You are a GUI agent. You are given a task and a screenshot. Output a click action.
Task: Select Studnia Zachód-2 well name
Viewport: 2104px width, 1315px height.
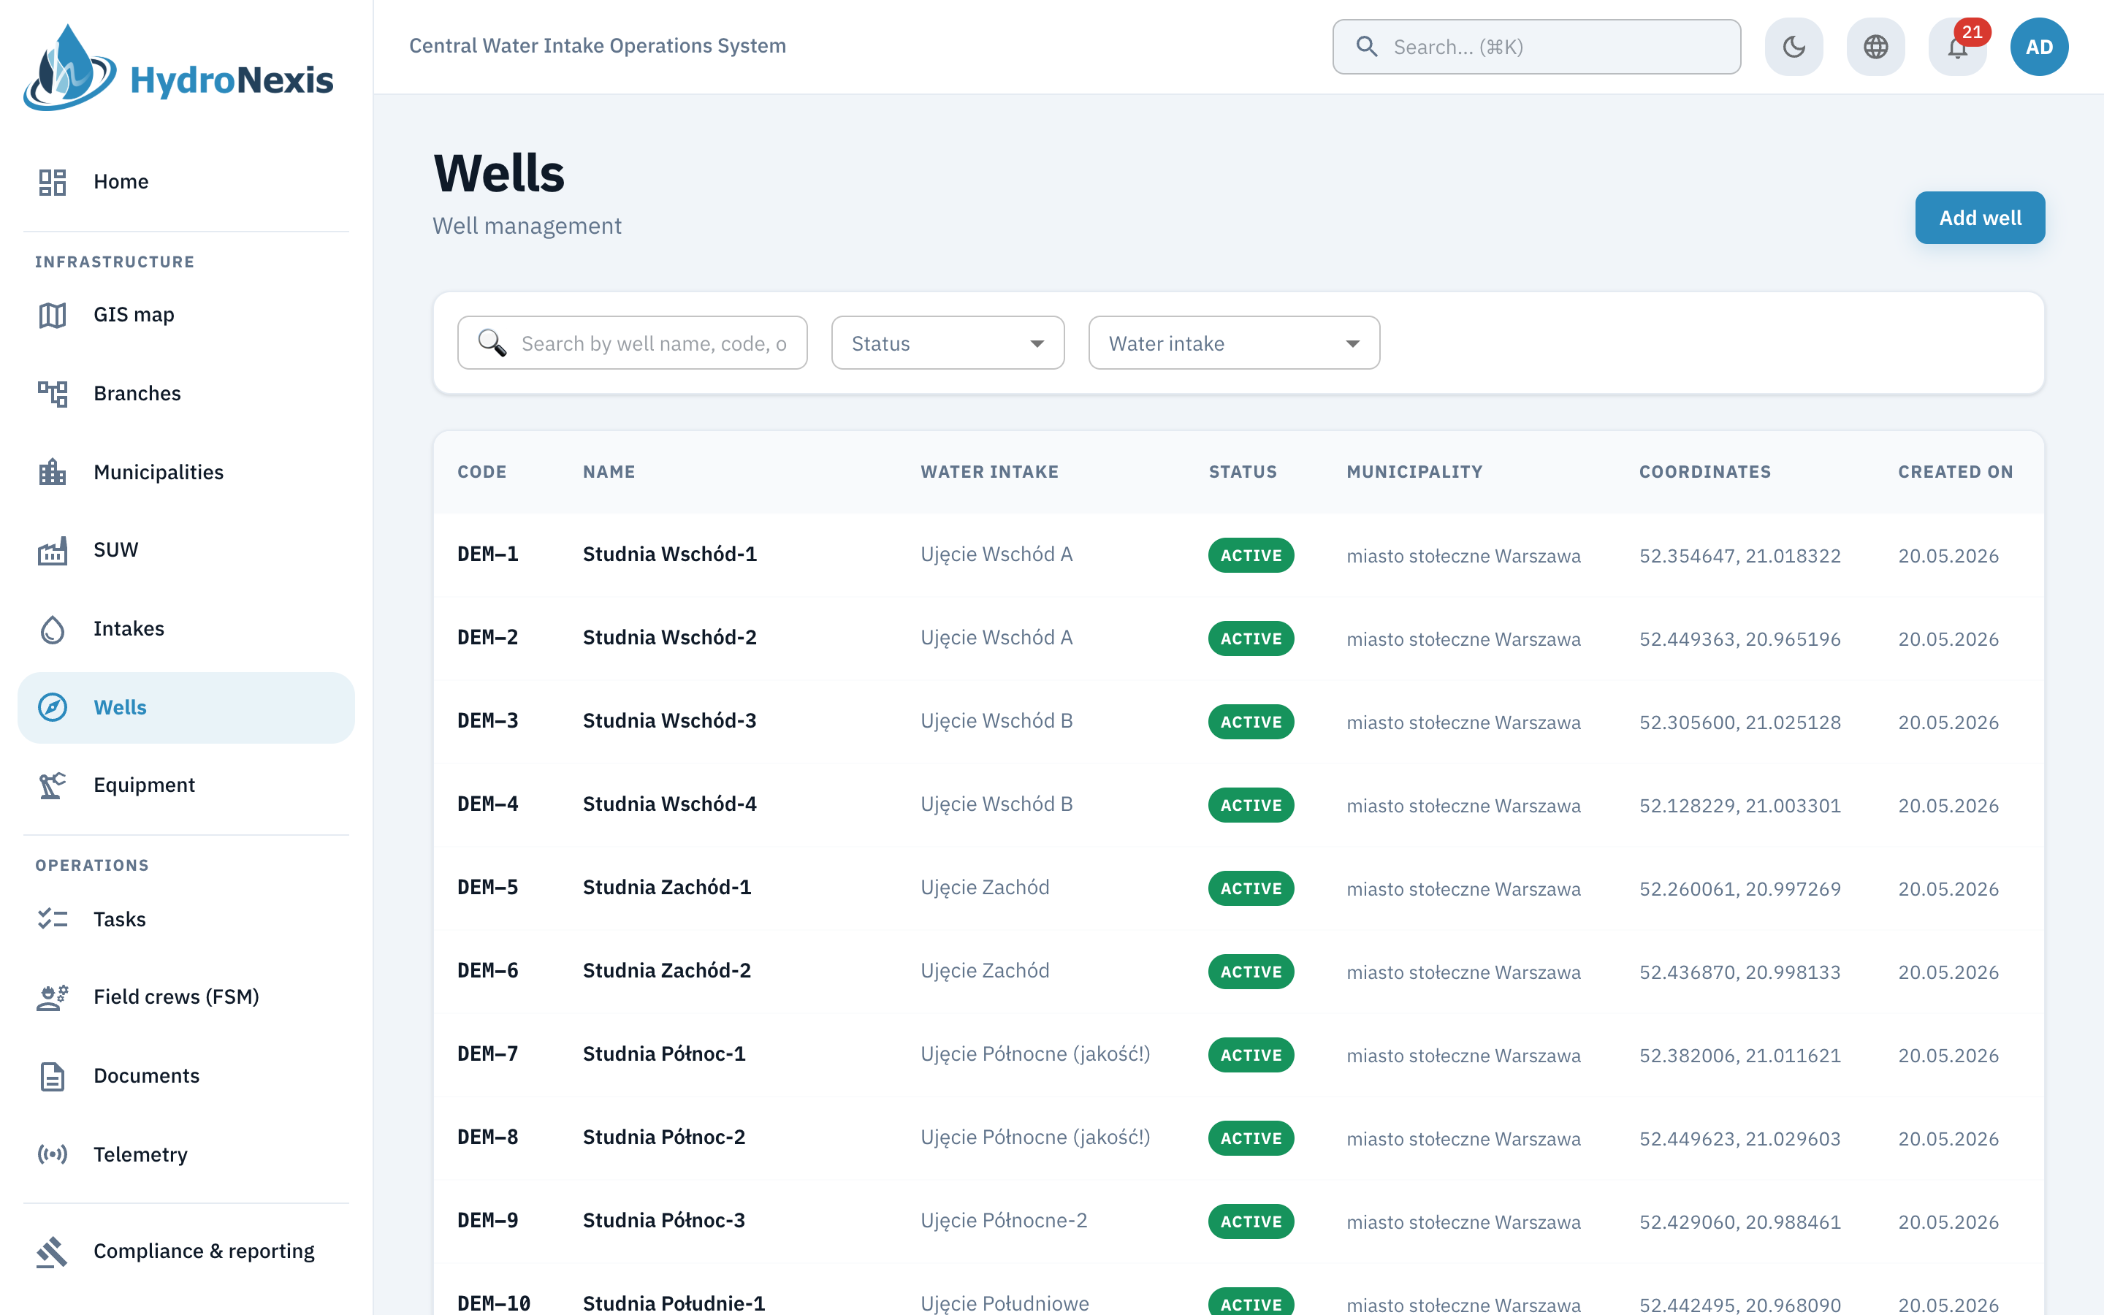pos(667,972)
